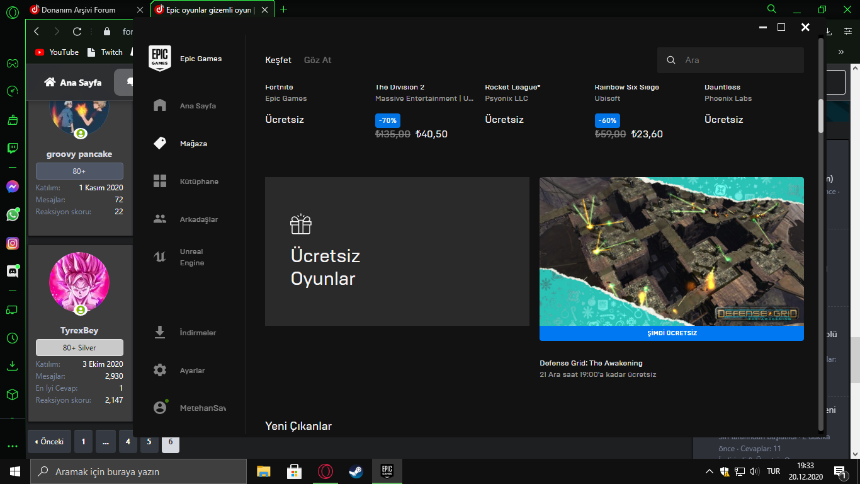Go back in the Opera browser
This screenshot has width=860, height=484.
[x=37, y=32]
